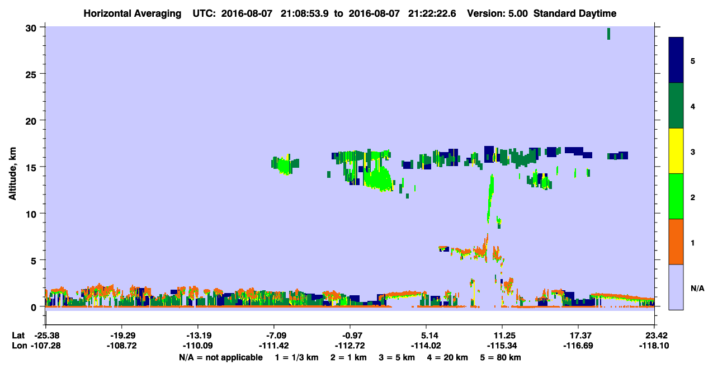
Task: Click the isolated green feature near 30 km altitude
Action: 608,34
